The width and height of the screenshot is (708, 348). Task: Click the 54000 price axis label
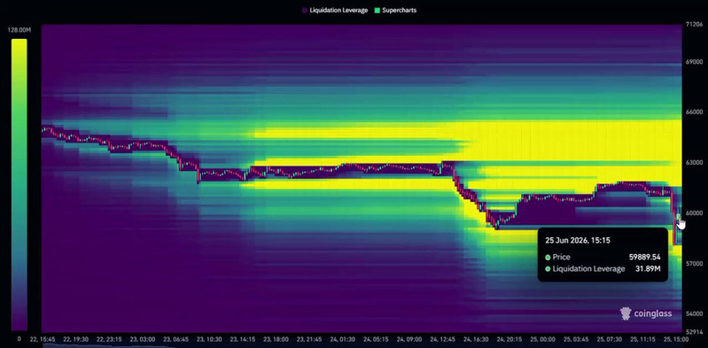pyautogui.click(x=693, y=313)
